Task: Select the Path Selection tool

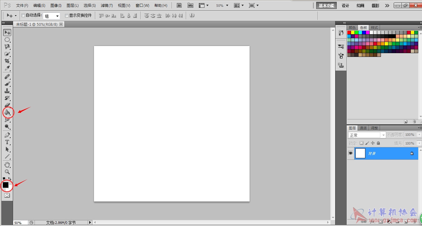Action: [7, 149]
